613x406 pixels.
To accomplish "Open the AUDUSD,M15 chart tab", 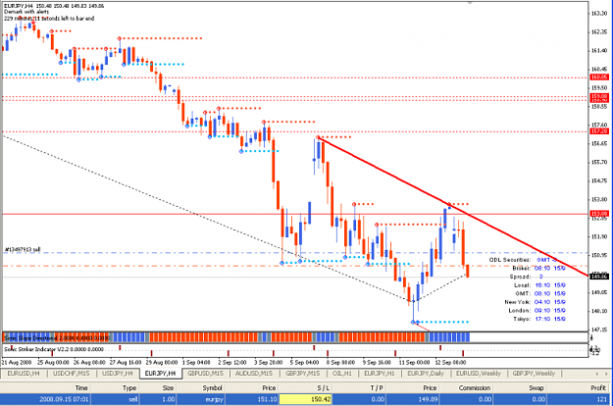I will click(x=254, y=374).
